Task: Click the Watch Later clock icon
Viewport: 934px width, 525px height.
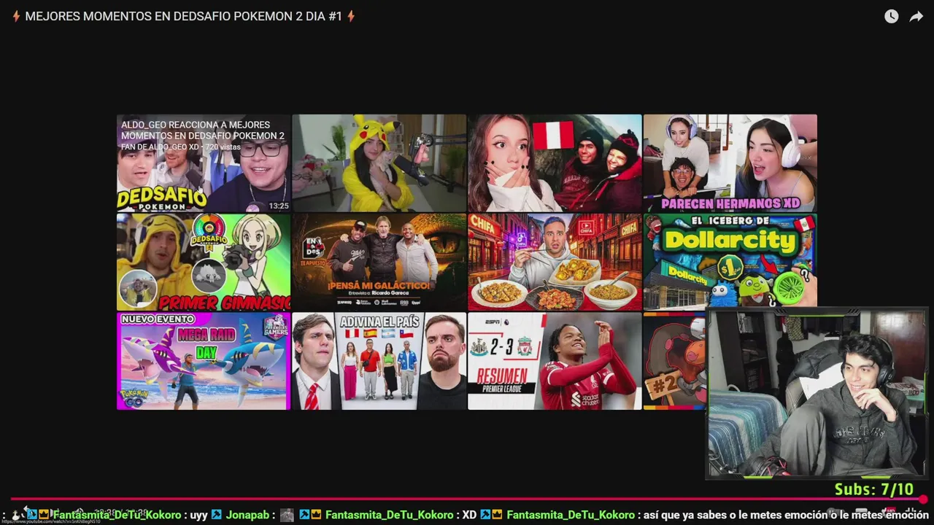Action: click(891, 16)
